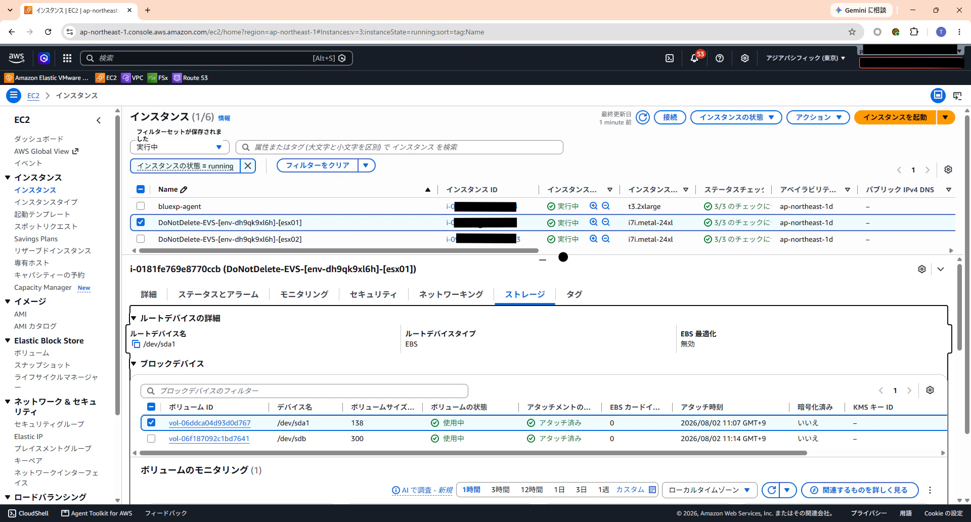Open the notifications bell with 53 alerts
The image size is (971, 522).
[x=695, y=58]
